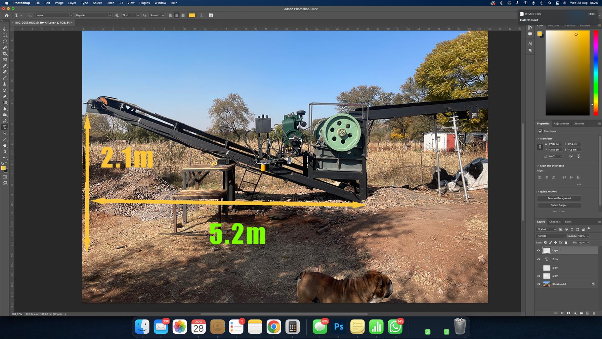The image size is (602, 339).
Task: Create a new layer with plus icon
Action: 587,313
